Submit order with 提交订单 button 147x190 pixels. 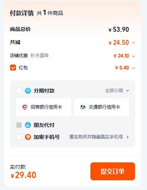[x=113, y=171]
